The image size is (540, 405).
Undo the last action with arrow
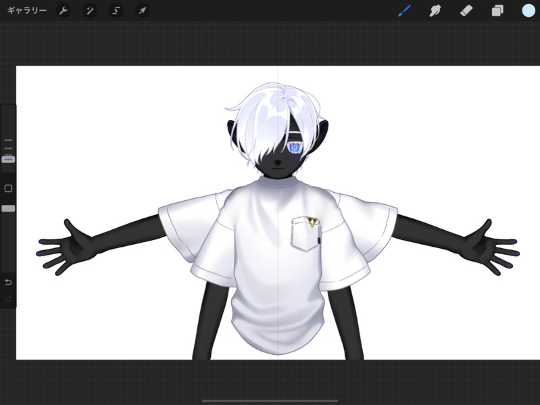point(8,283)
